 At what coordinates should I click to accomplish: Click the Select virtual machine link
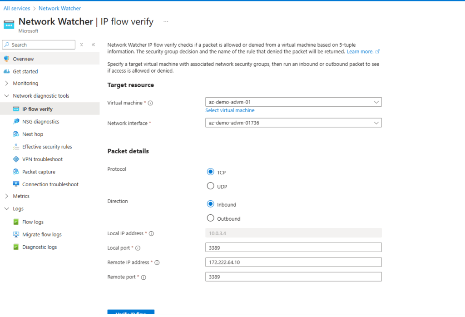[230, 110]
